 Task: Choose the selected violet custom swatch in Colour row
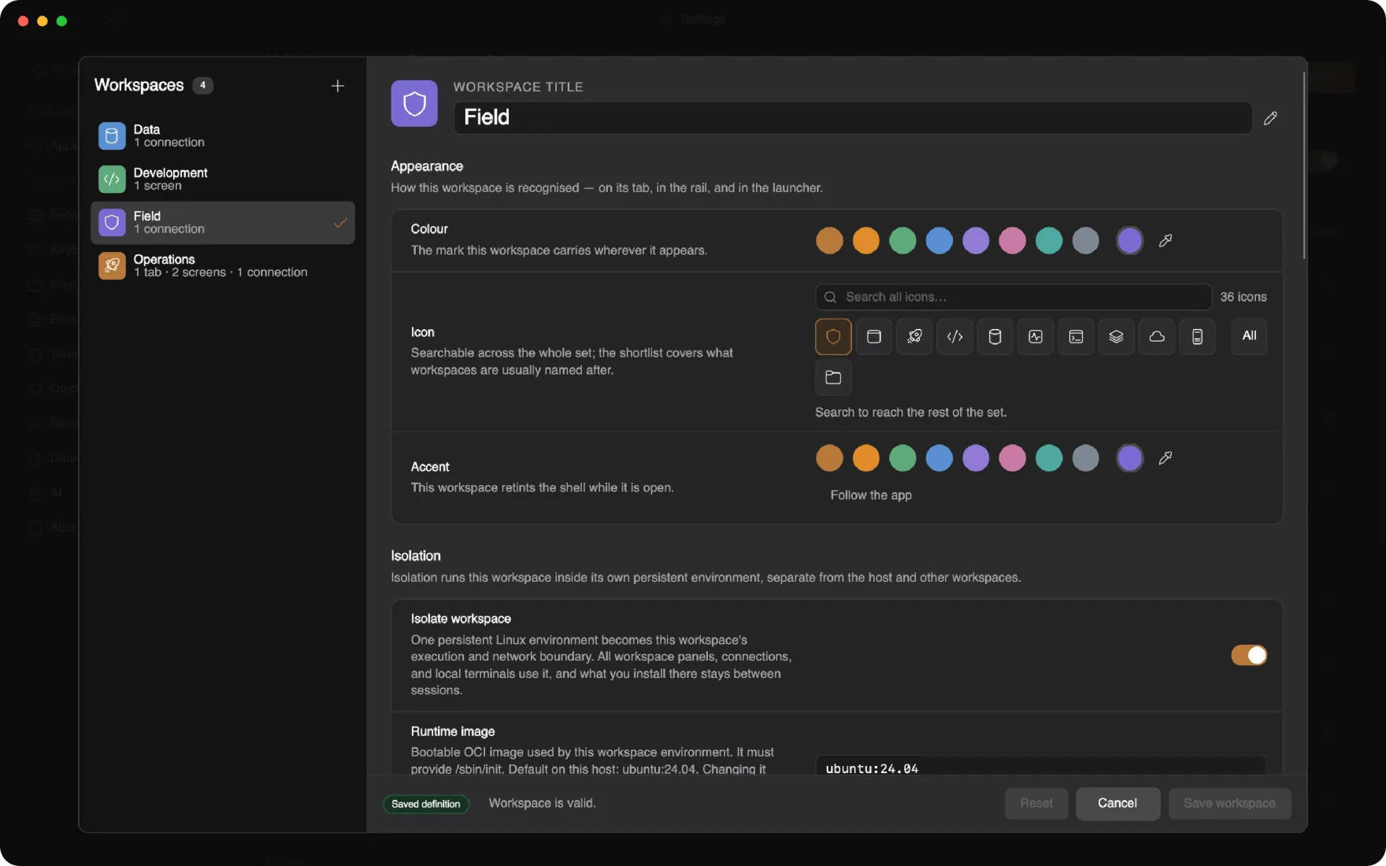click(x=1130, y=241)
